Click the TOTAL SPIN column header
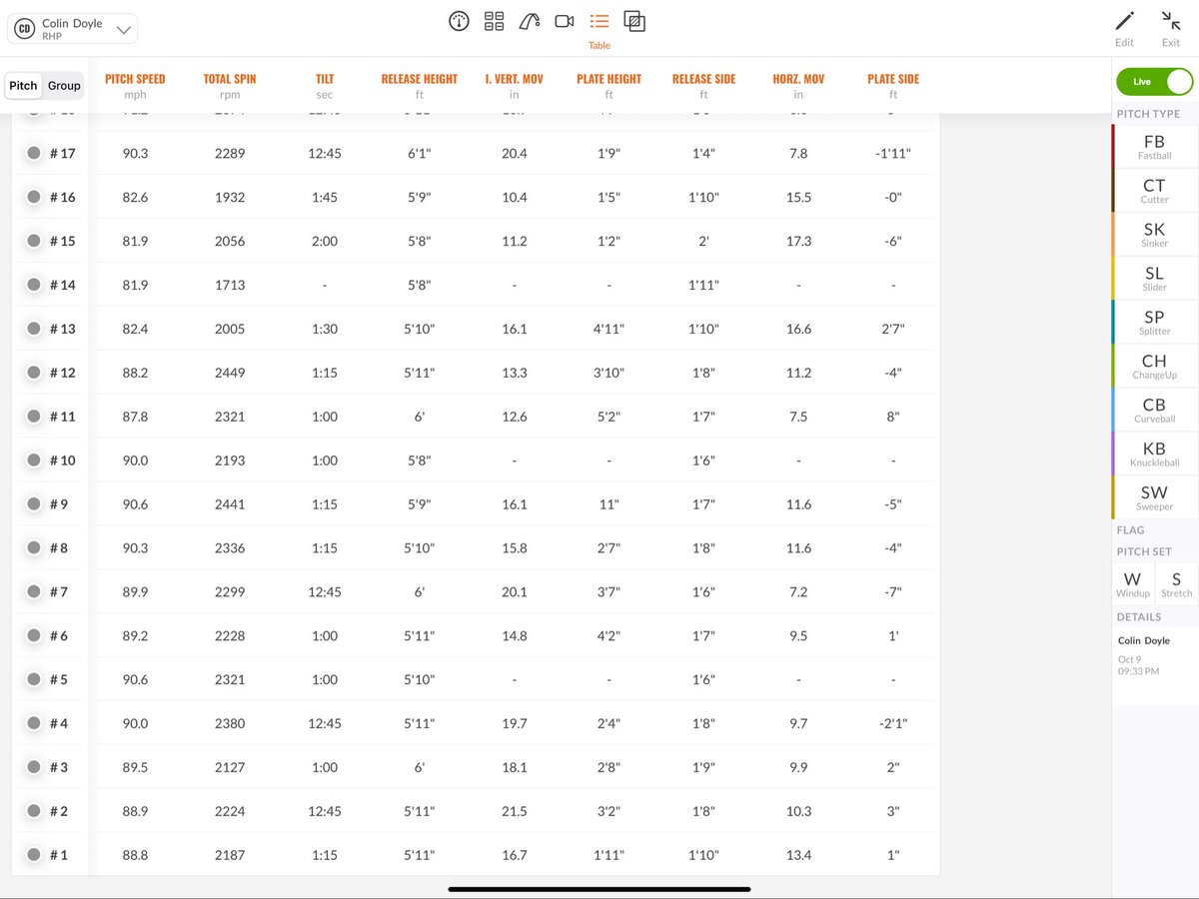 [x=230, y=79]
